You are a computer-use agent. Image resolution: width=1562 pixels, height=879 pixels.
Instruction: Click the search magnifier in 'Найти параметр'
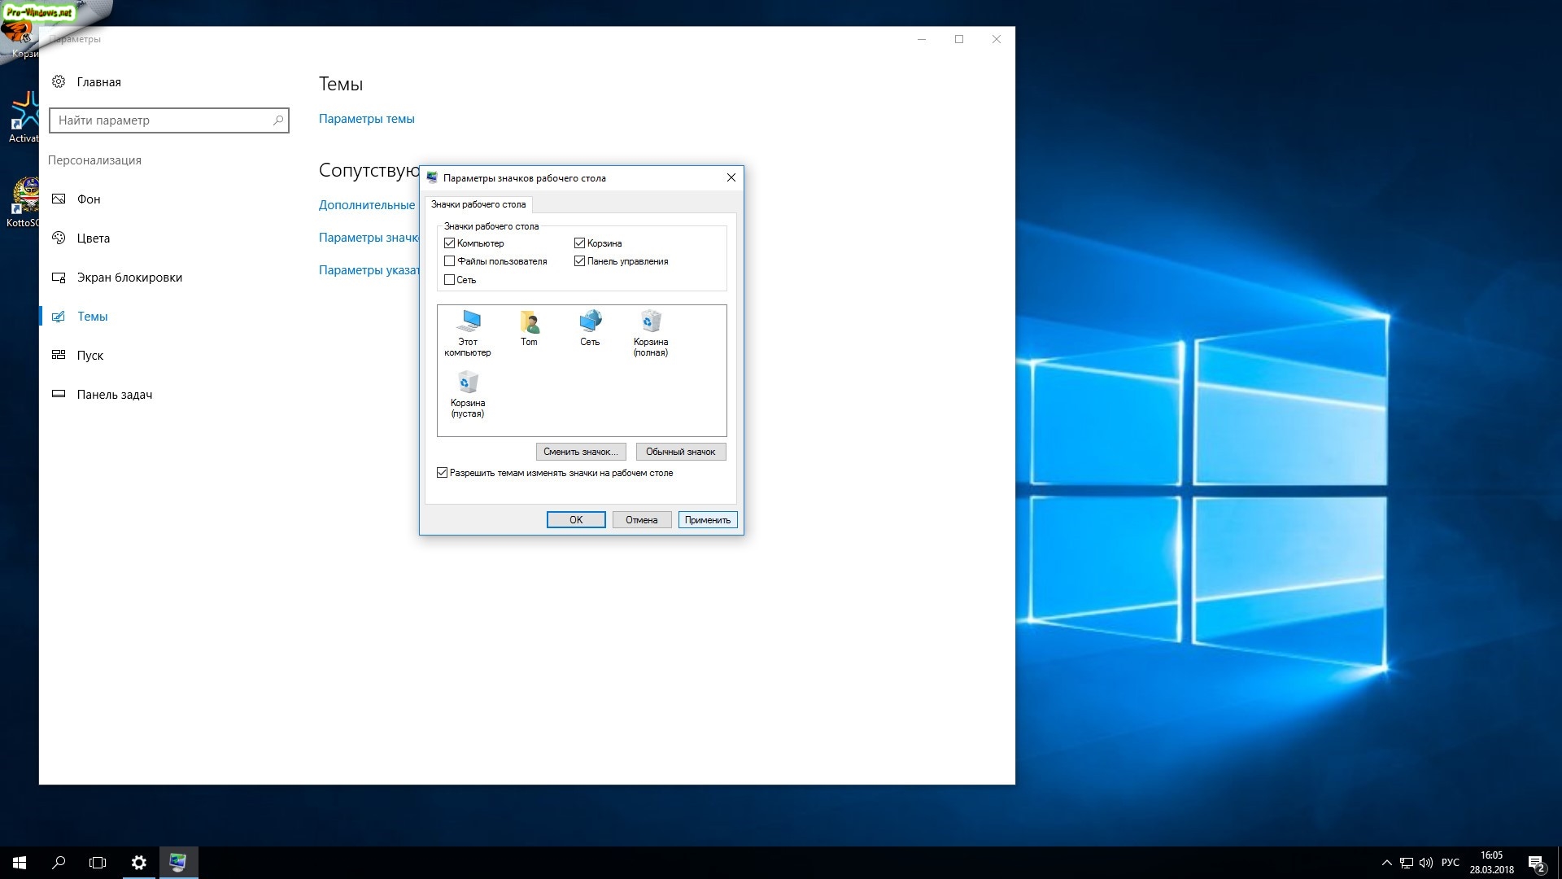pyautogui.click(x=278, y=120)
